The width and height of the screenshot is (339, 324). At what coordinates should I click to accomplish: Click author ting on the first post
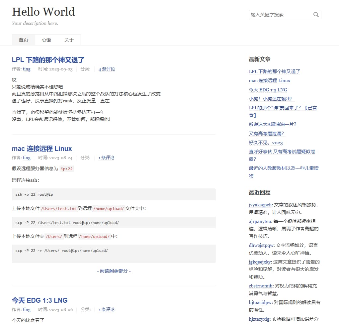(26, 69)
